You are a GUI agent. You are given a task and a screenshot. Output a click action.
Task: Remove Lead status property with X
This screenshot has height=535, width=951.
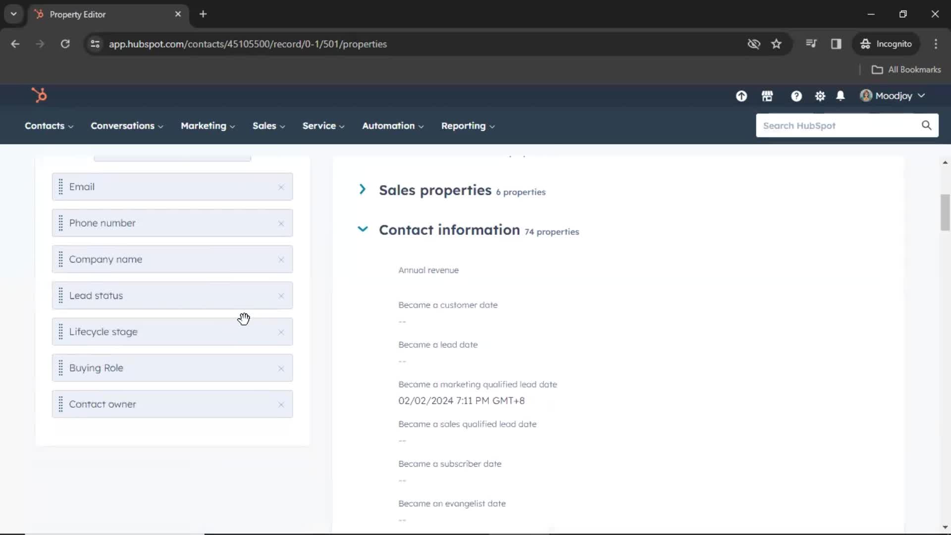pos(281,296)
